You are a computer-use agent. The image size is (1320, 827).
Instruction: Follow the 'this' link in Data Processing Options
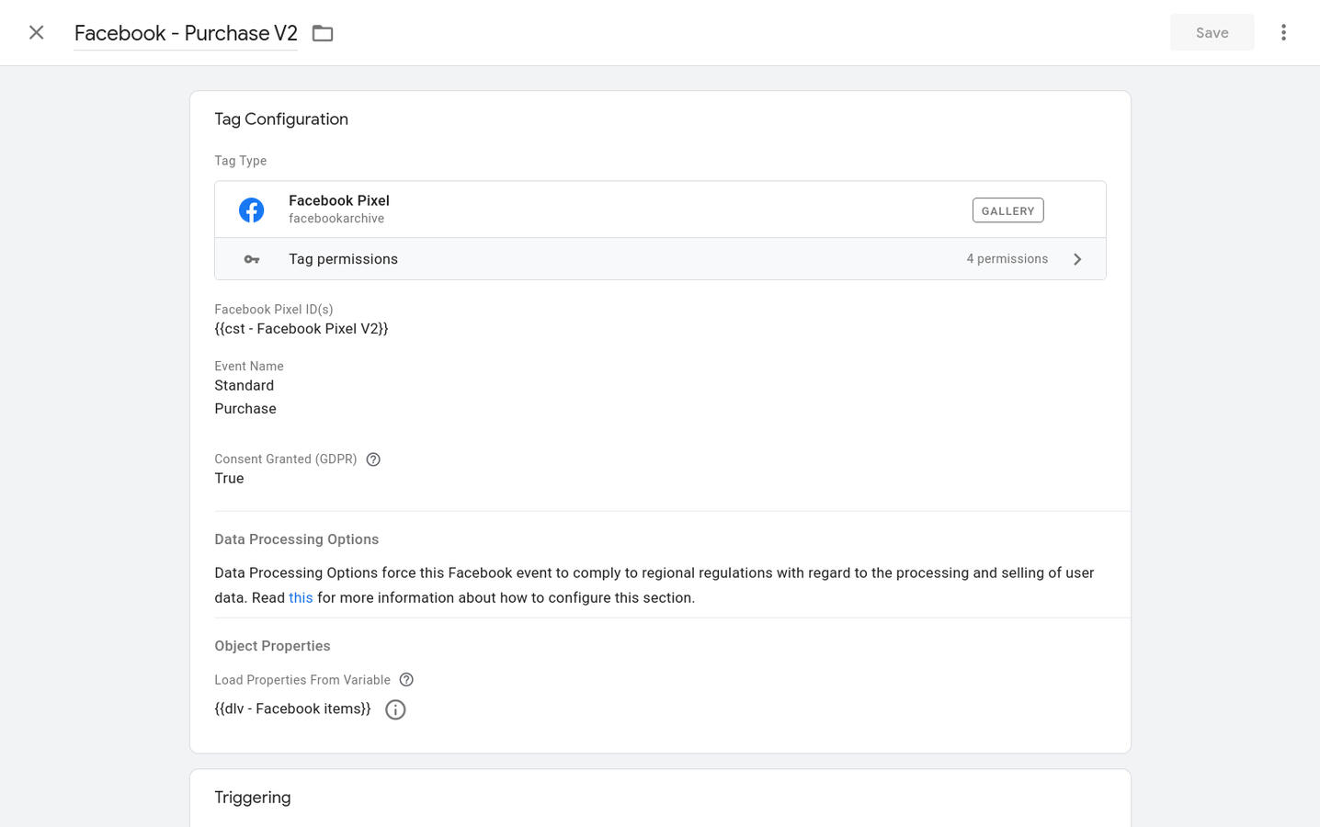pos(301,598)
